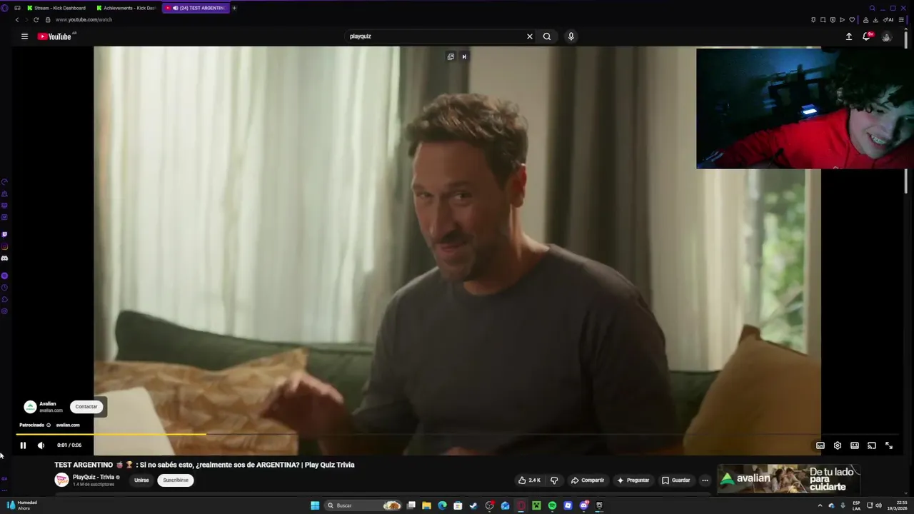Cast the video to a device
The width and height of the screenshot is (914, 514).
(x=872, y=445)
